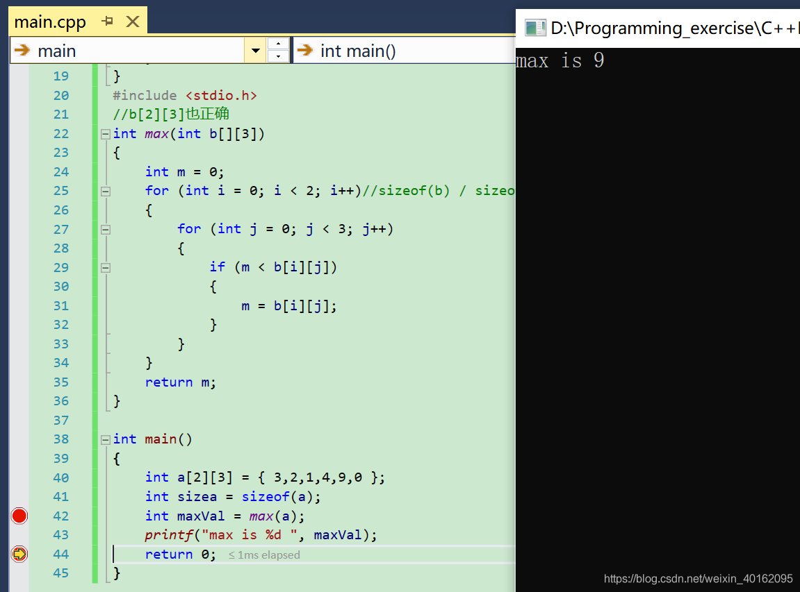Click the 'int m = 0;' declaration
This screenshot has width=800, height=592.
point(184,172)
